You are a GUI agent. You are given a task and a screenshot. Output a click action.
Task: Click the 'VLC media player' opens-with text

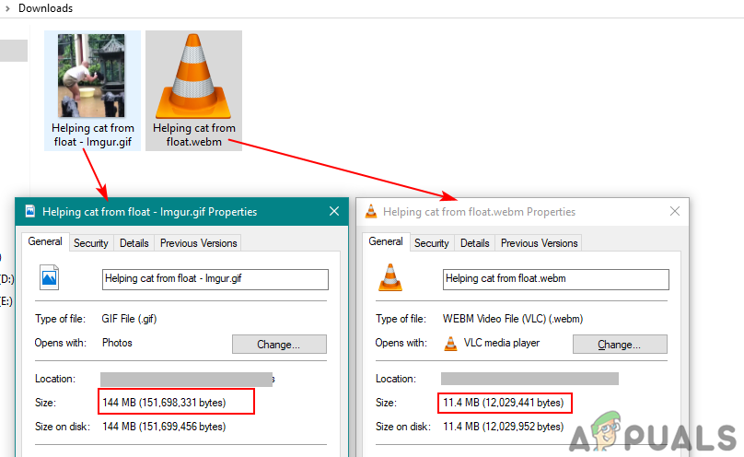click(502, 343)
